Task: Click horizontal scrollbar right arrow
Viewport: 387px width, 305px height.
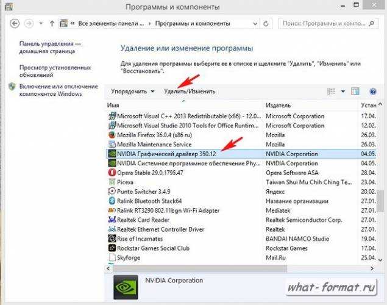Action: tap(372, 268)
